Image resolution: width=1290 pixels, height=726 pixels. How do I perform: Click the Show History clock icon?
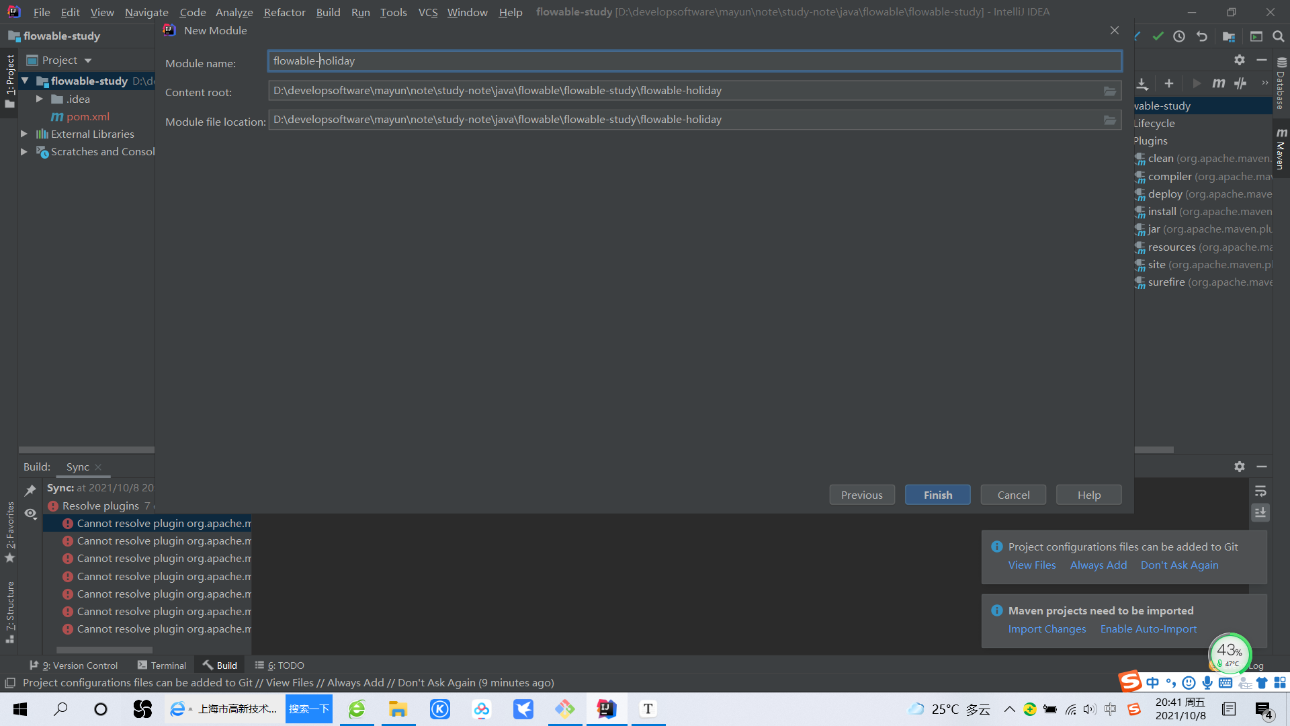(x=1179, y=36)
